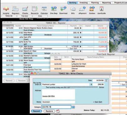Click the Category field containing dcm/06.10
127x115 pixels.
pyautogui.click(x=56, y=107)
